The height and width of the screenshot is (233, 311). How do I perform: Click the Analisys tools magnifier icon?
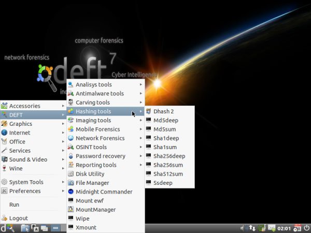click(70, 84)
